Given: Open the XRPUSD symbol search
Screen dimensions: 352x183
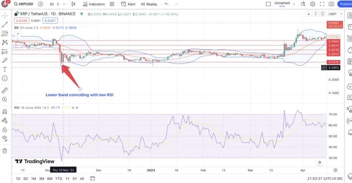Looking at the screenshot, I should (x=24, y=4).
